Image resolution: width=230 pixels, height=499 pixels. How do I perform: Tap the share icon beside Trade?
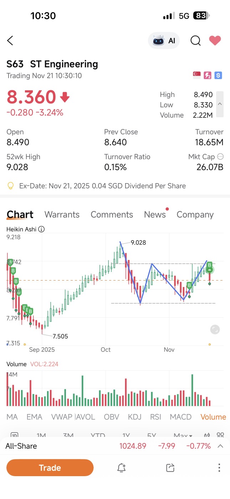(x=170, y=468)
